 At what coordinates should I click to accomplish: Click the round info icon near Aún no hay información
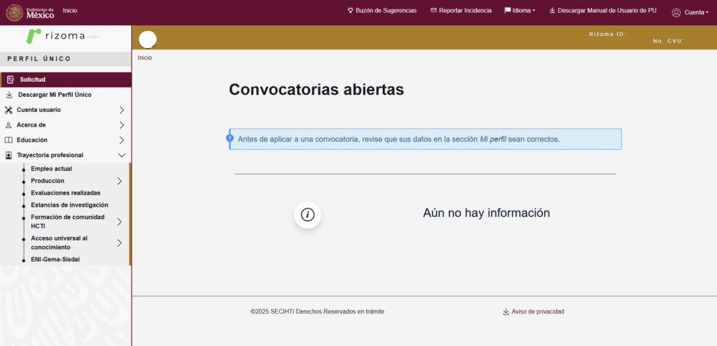pyautogui.click(x=308, y=214)
